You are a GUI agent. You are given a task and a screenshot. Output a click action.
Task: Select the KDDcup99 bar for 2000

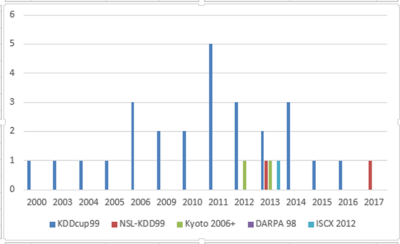click(x=29, y=175)
